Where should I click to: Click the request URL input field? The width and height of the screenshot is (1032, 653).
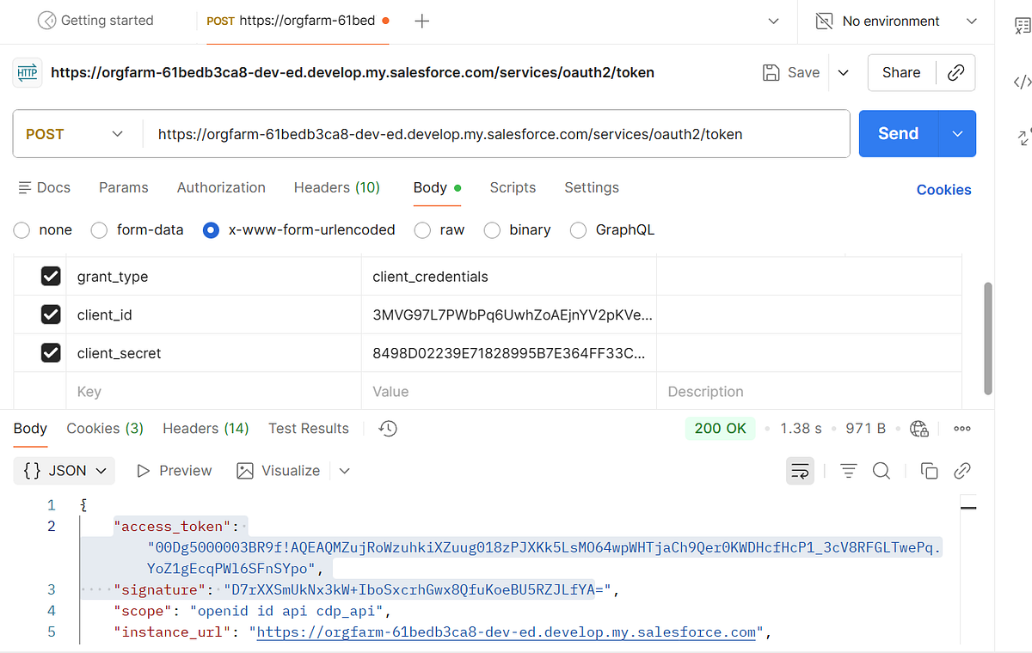[494, 134]
